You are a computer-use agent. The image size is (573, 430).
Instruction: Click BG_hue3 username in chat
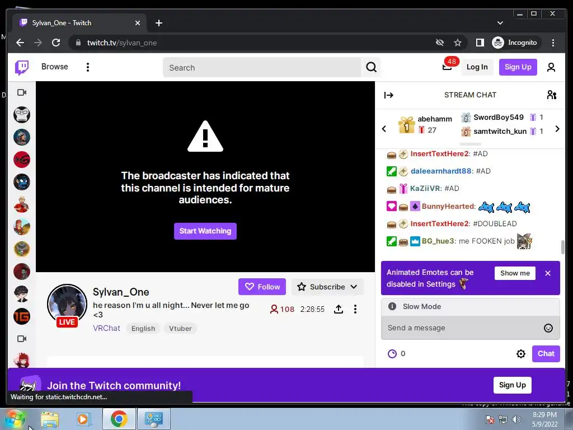click(x=438, y=241)
